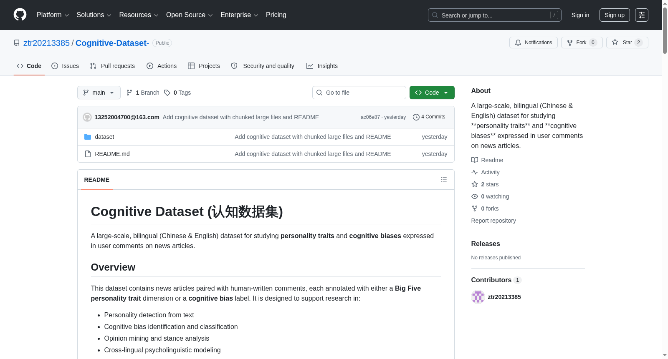The height and width of the screenshot is (359, 668).
Task: Open commit message link in dataset row
Action: 313,137
